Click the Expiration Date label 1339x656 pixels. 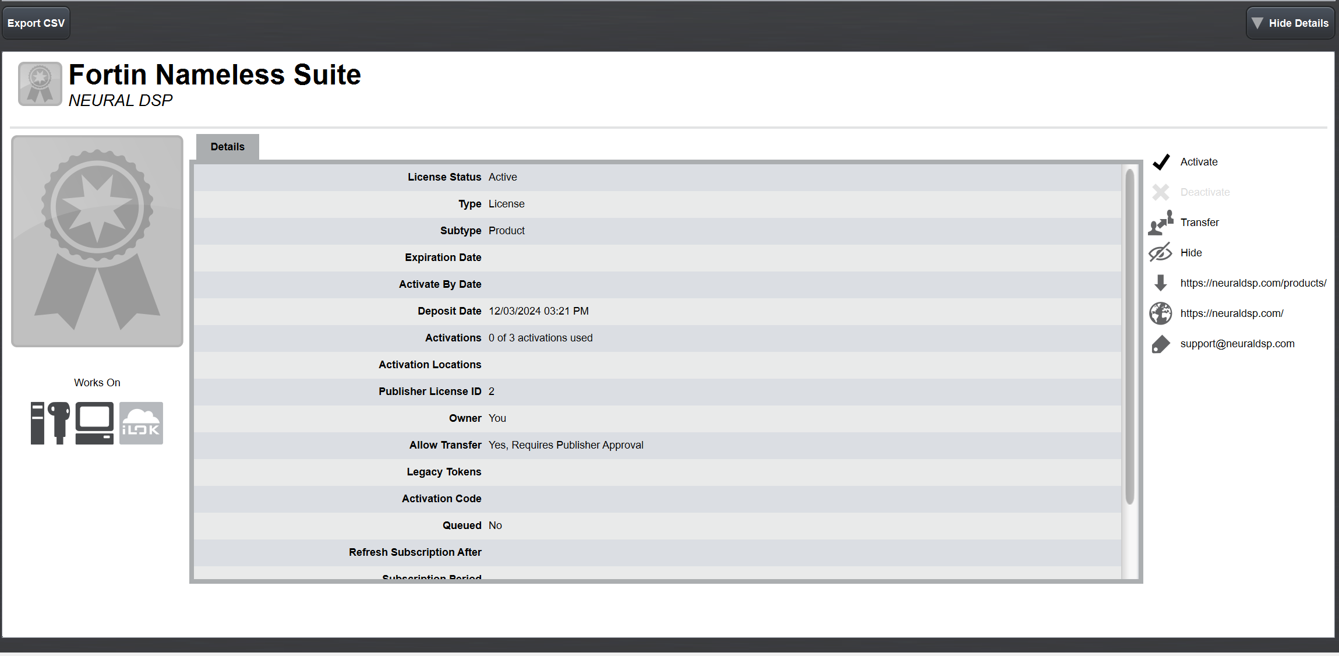(x=443, y=258)
